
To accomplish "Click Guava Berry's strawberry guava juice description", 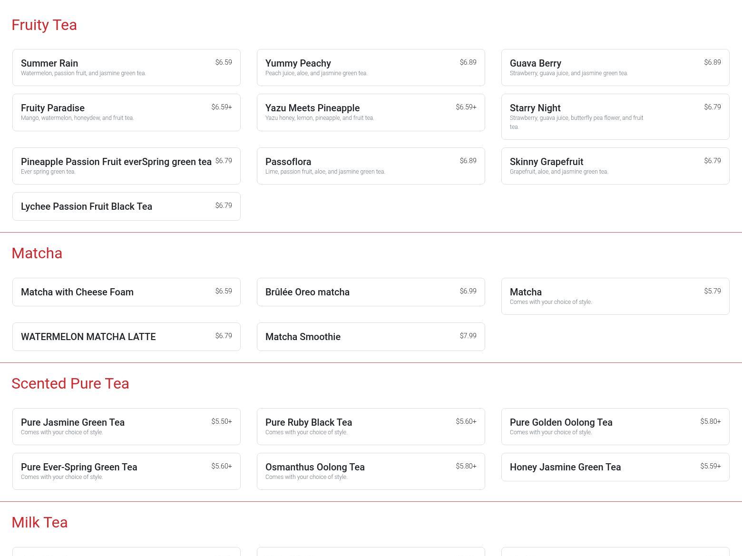I will click(x=569, y=73).
